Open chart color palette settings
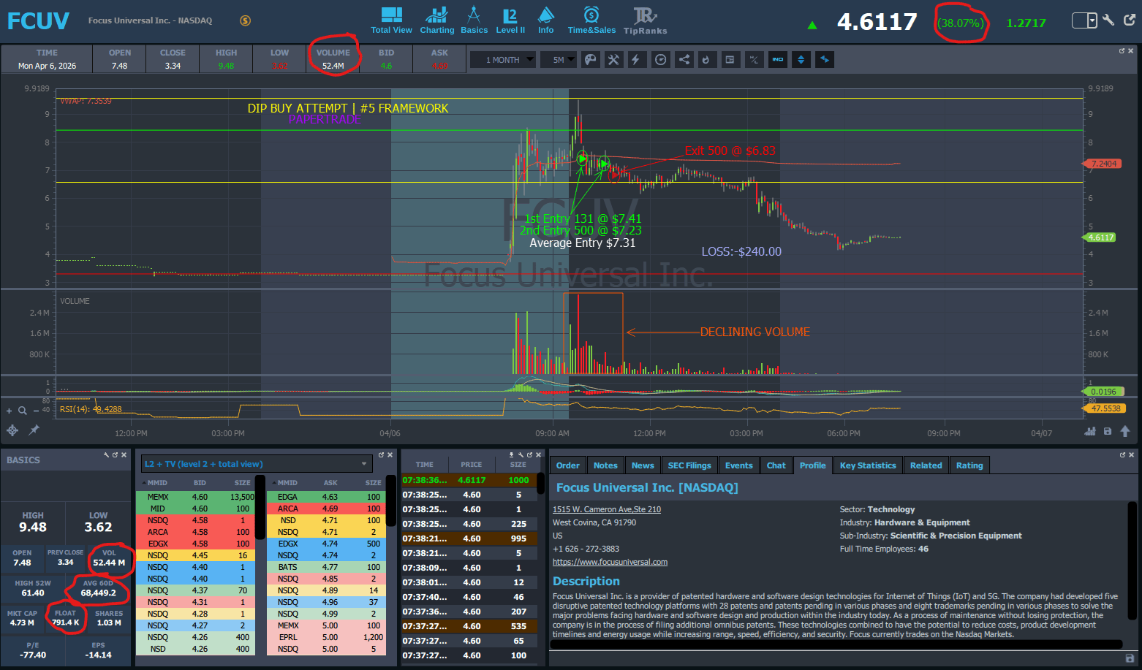Image resolution: width=1142 pixels, height=670 pixels. click(590, 60)
